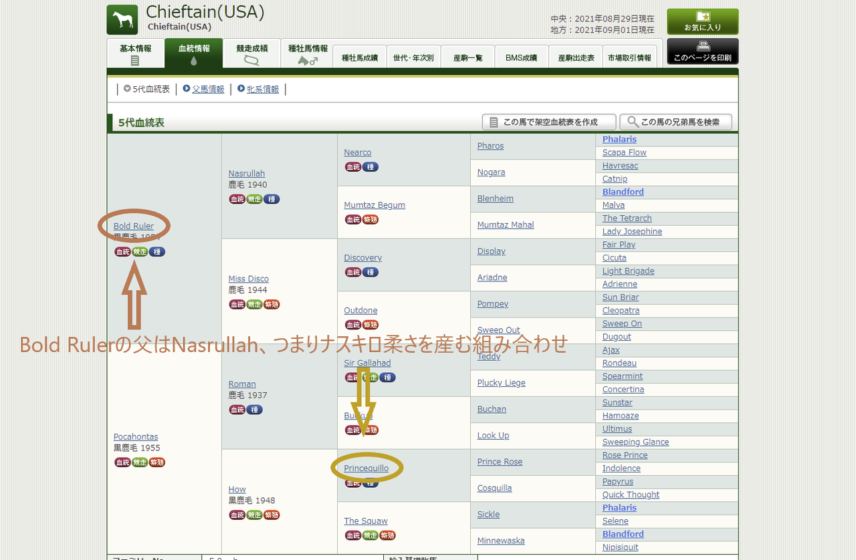Screen dimensions: 856x560
Task: Open the Selene link
Action: [615, 521]
